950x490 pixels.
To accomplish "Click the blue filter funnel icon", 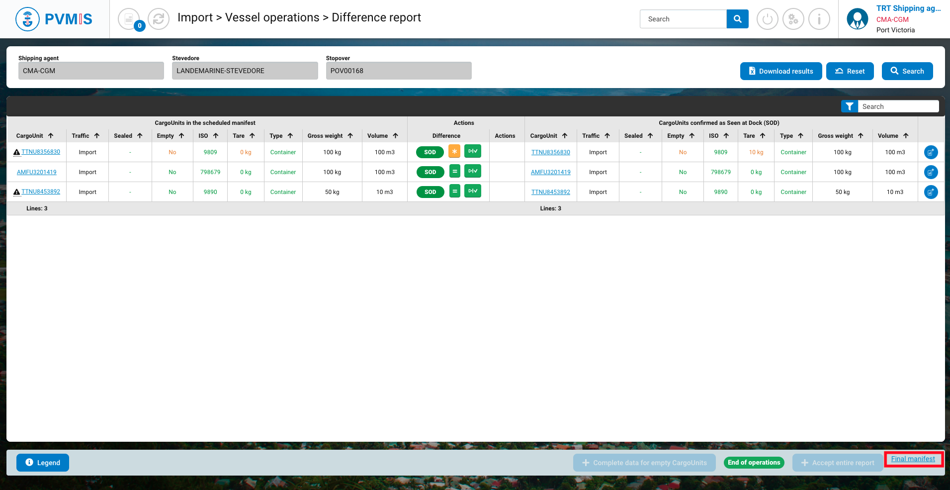I will [849, 106].
